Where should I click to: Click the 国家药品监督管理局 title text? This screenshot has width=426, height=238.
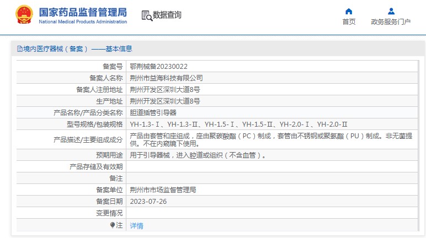point(83,12)
